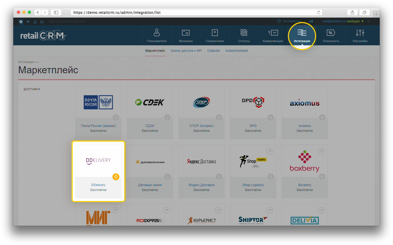Click the orange lightbulb on DDelivery card
This screenshot has width=393, height=245.
pyautogui.click(x=116, y=177)
